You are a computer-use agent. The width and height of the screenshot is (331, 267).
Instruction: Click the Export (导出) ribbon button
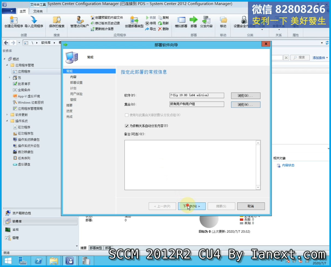click(150, 29)
